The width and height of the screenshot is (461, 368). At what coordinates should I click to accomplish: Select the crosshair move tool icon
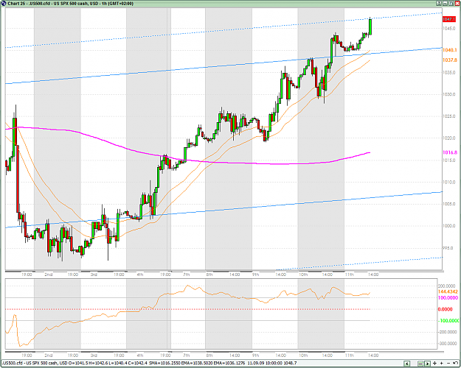[x=435, y=364]
